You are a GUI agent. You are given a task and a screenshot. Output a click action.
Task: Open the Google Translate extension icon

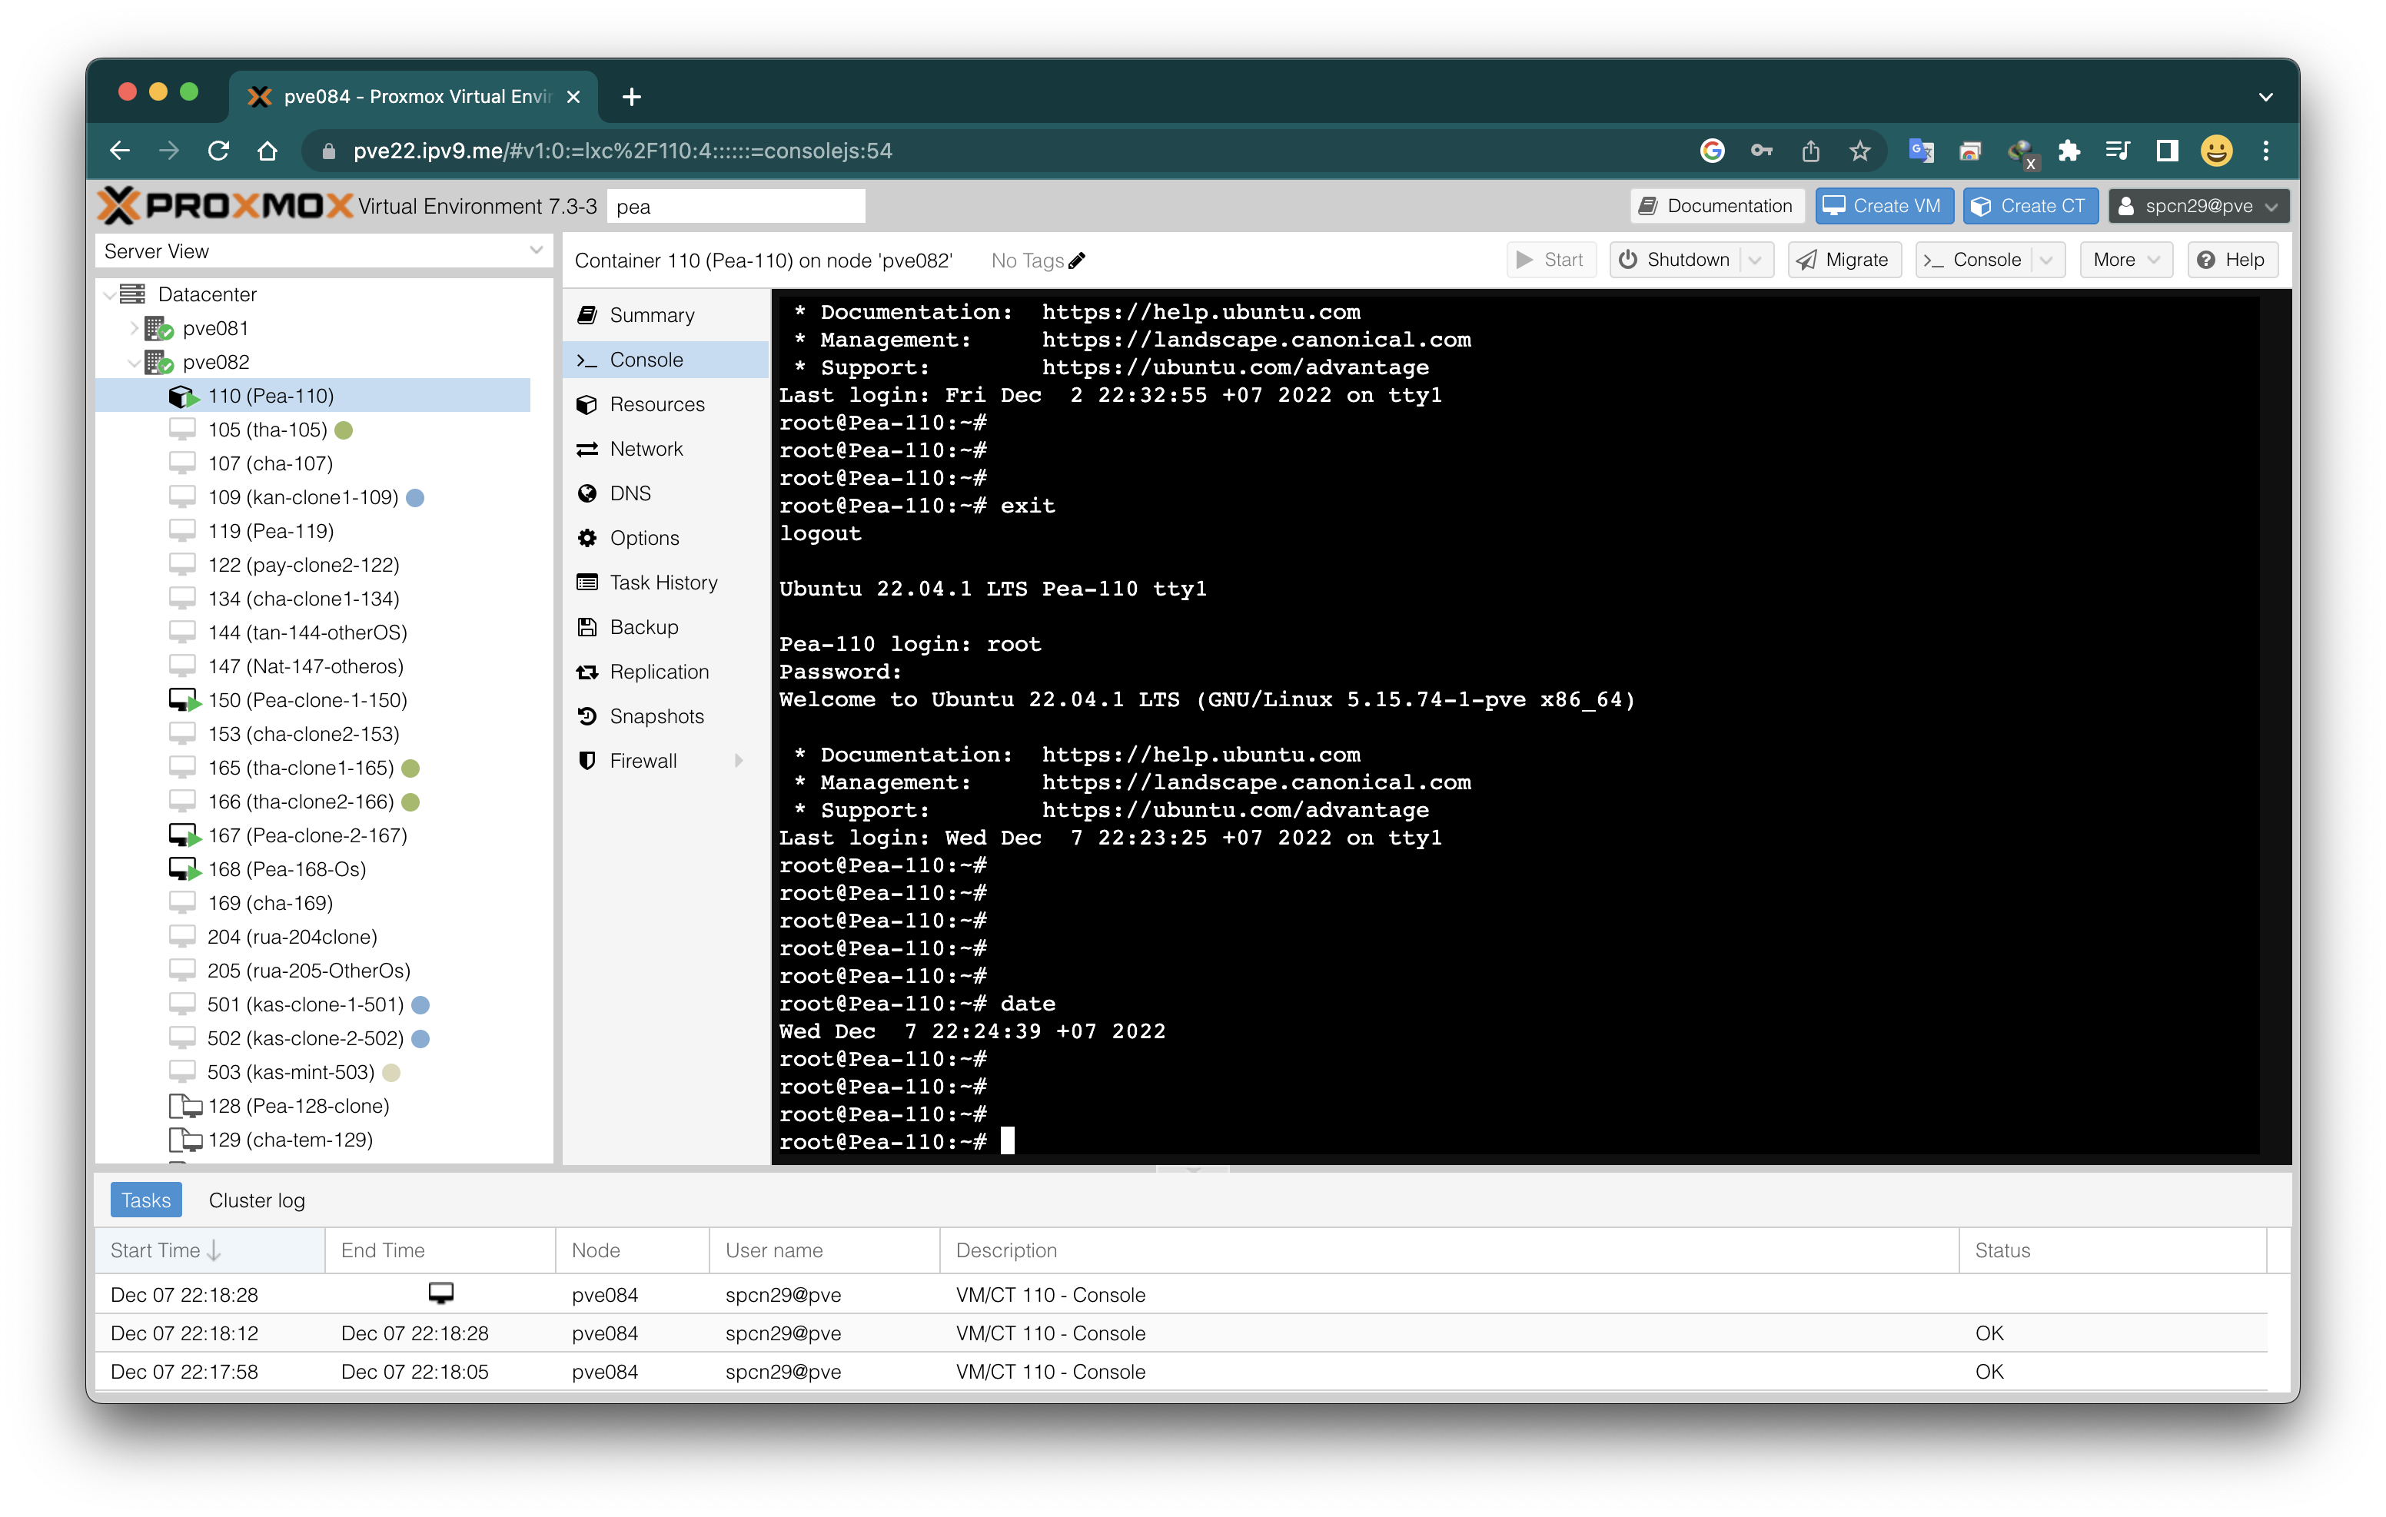[x=1921, y=151]
